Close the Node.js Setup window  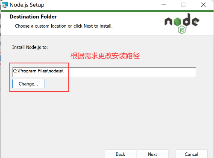[x=203, y=5]
